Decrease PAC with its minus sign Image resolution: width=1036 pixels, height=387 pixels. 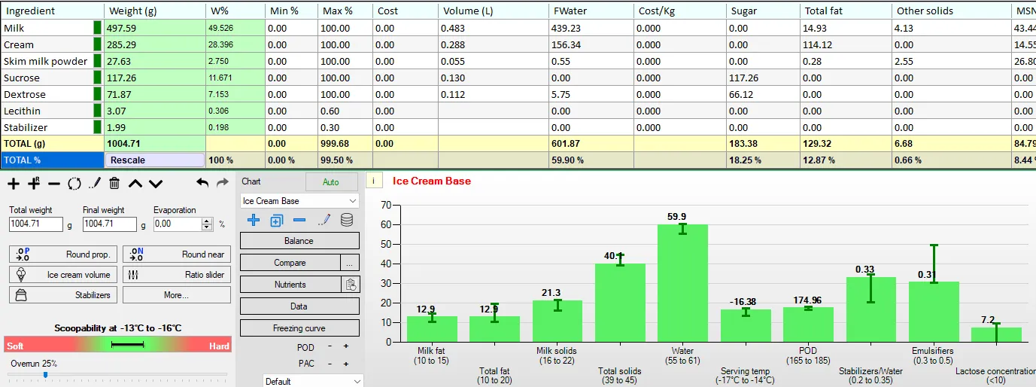click(x=330, y=364)
